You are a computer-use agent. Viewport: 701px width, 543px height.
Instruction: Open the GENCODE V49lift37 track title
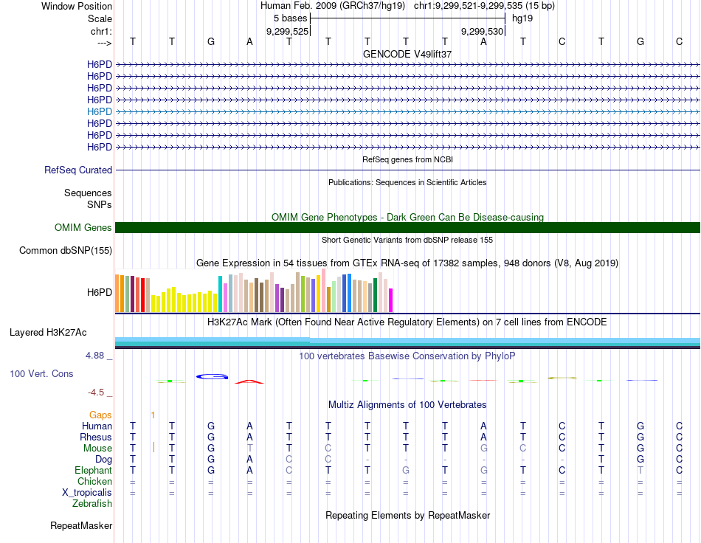[x=407, y=54]
